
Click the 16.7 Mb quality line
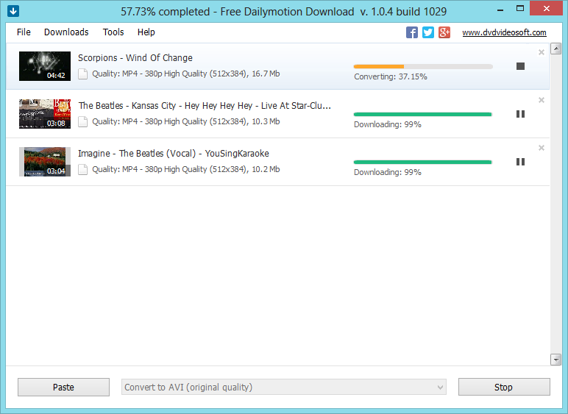click(186, 74)
